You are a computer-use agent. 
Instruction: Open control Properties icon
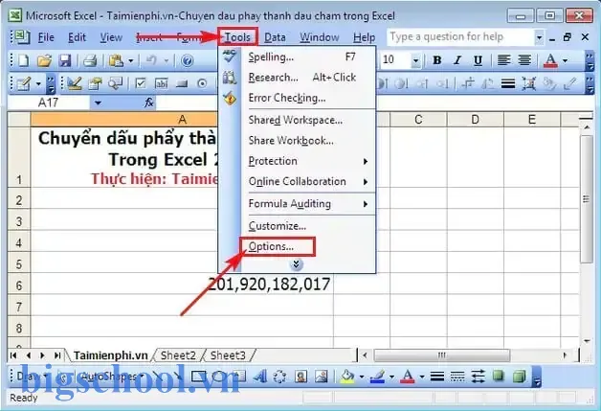point(95,83)
